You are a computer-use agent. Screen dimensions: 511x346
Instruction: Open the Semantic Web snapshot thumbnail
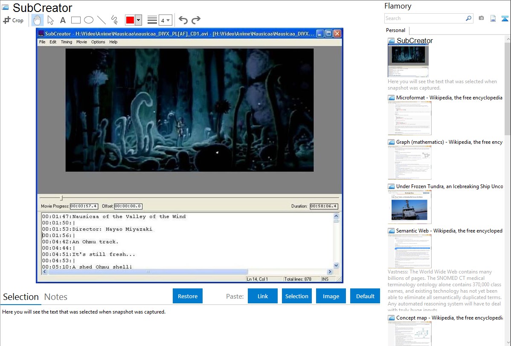pyautogui.click(x=409, y=251)
